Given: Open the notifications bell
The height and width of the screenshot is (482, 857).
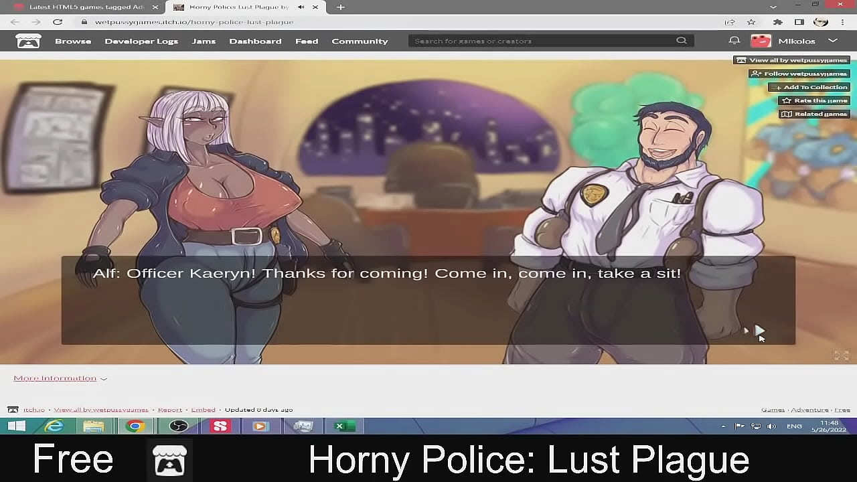Looking at the screenshot, I should 734,41.
